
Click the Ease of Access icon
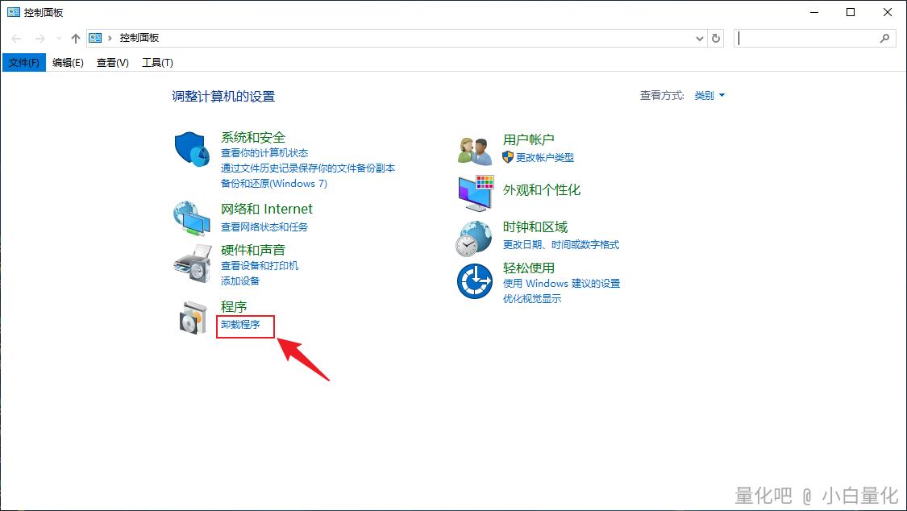point(474,281)
